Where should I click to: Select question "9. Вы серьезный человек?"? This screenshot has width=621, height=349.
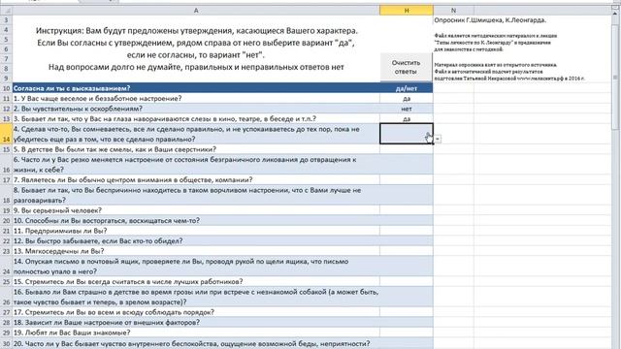click(196, 210)
